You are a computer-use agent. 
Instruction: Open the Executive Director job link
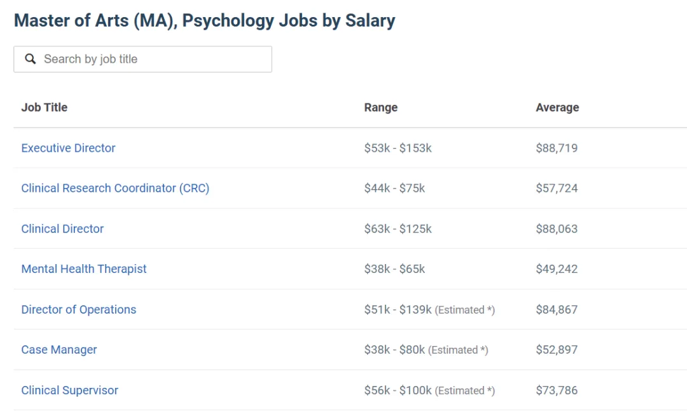pos(68,148)
